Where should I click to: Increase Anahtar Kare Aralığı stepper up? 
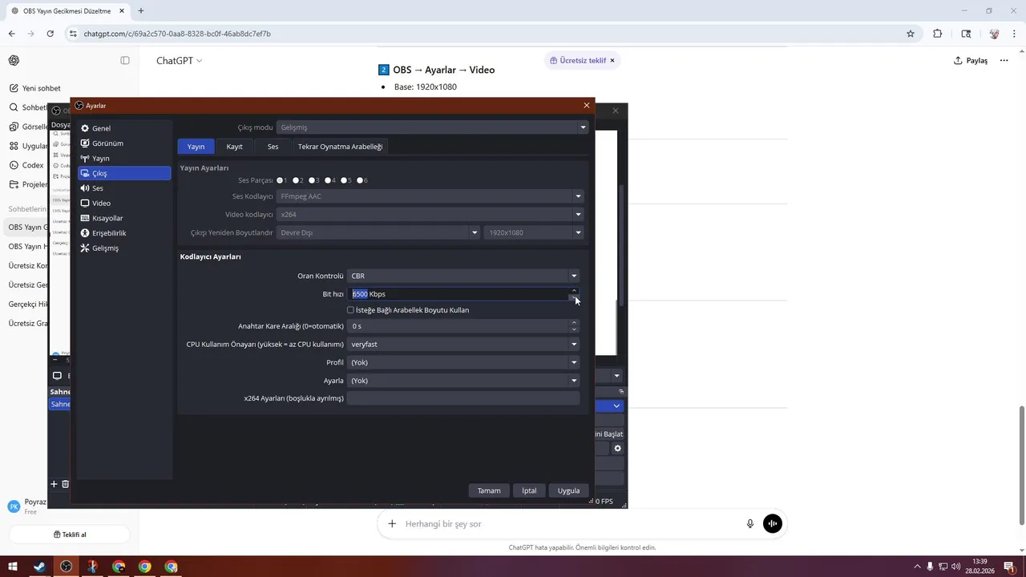574,323
